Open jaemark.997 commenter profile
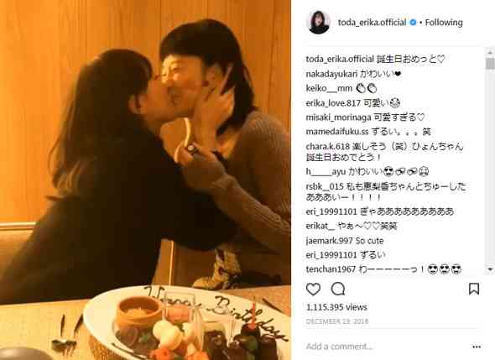 click(329, 241)
